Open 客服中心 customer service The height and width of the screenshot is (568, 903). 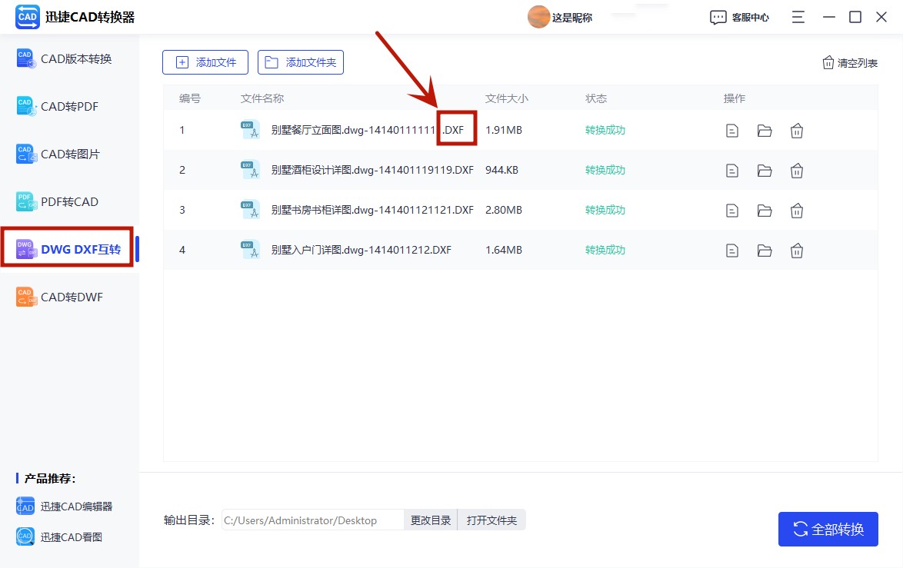pyautogui.click(x=738, y=16)
